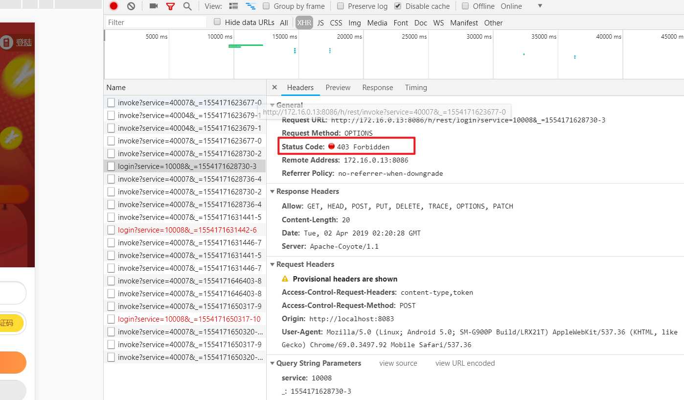This screenshot has width=684, height=400.
Task: Switch to large request rows view icon
Action: (234, 6)
